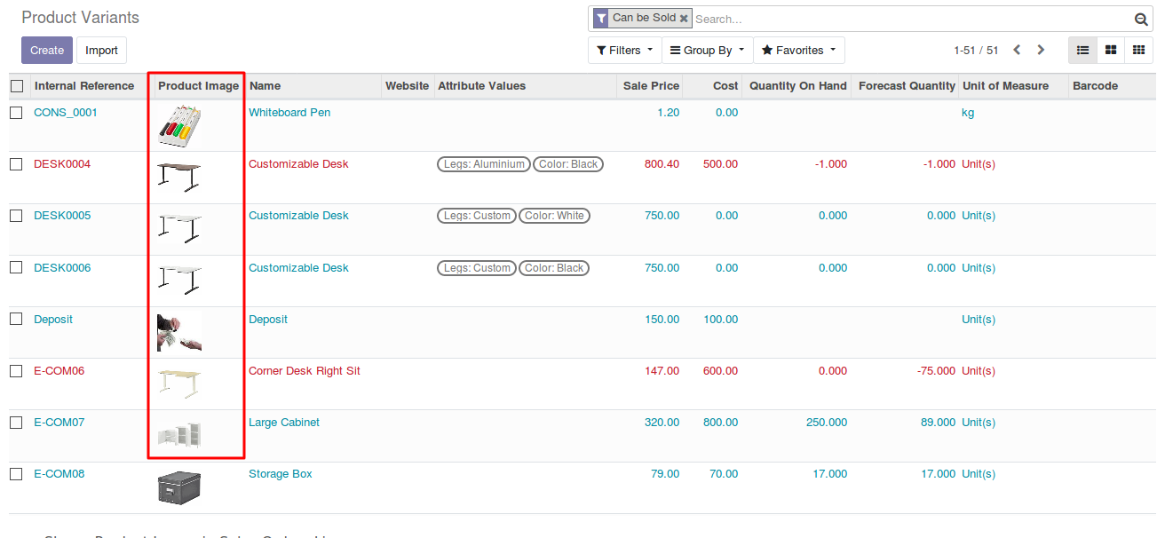Sort by the Internal Reference column

83,86
